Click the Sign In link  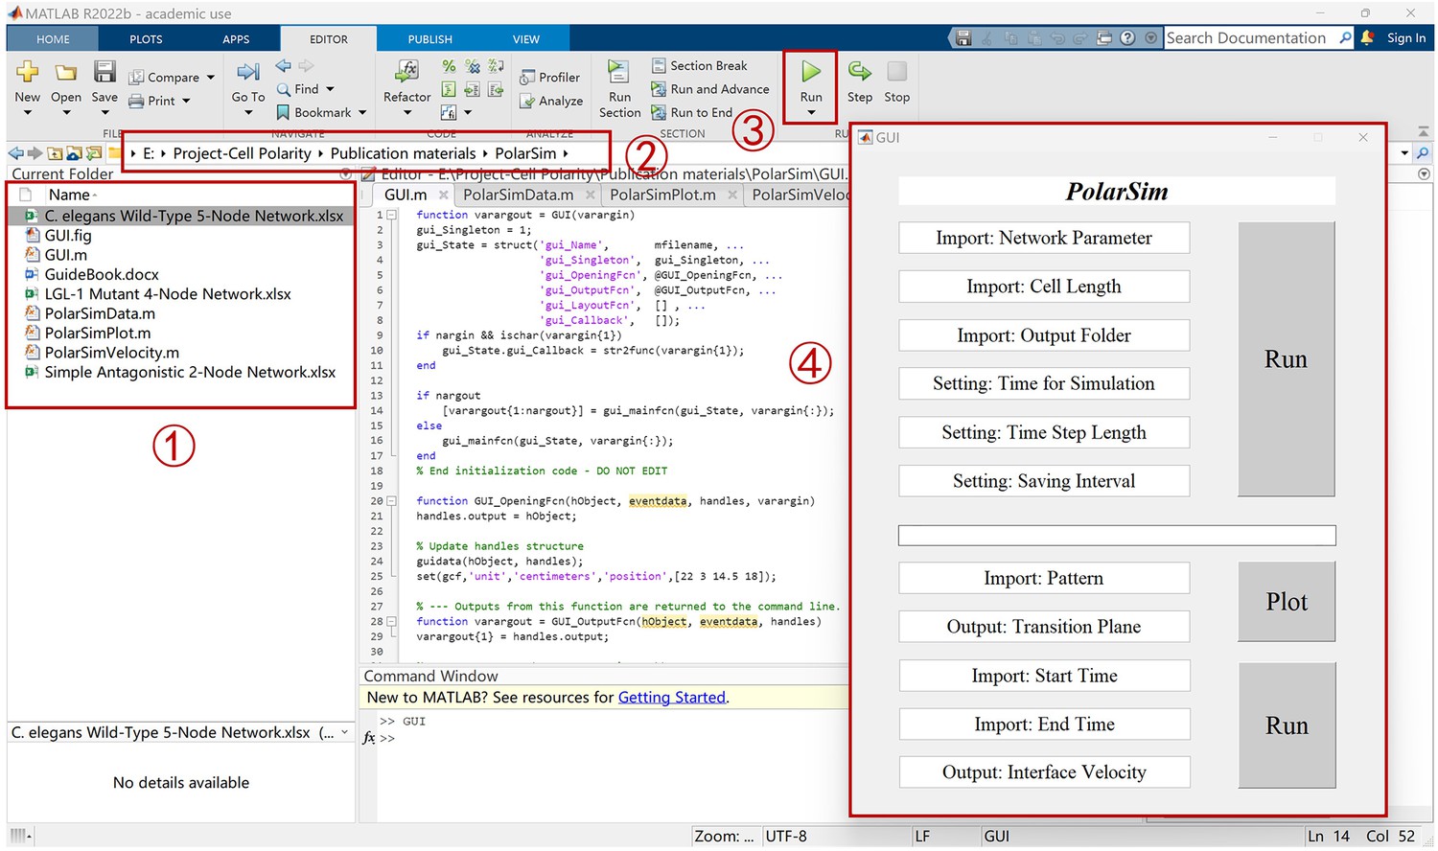[x=1406, y=38]
